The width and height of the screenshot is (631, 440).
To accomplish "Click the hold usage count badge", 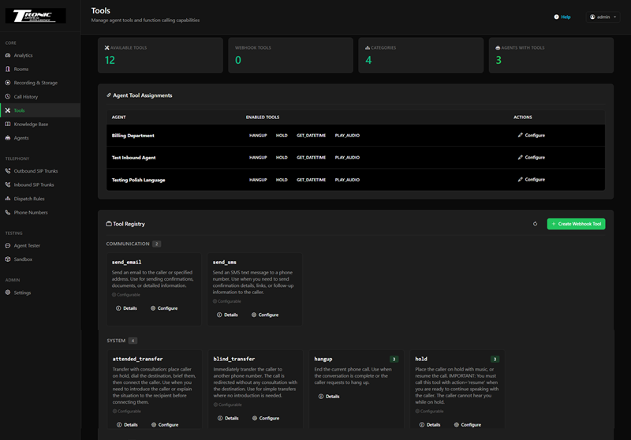I will coord(495,359).
